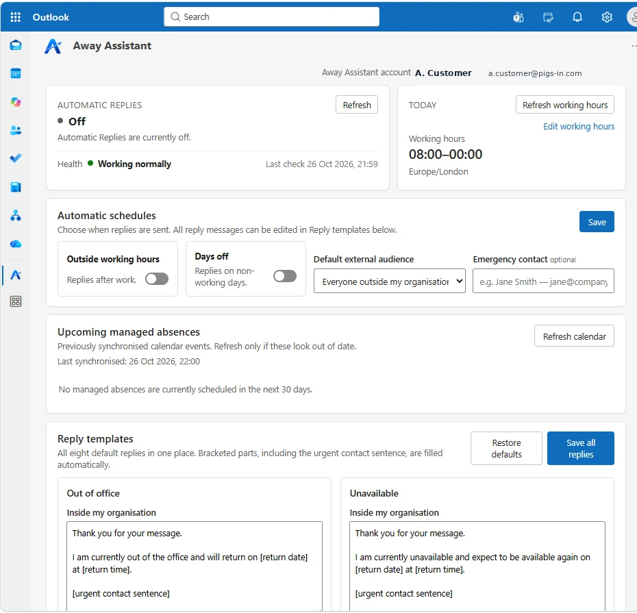Click the search magnifier icon

click(x=175, y=16)
